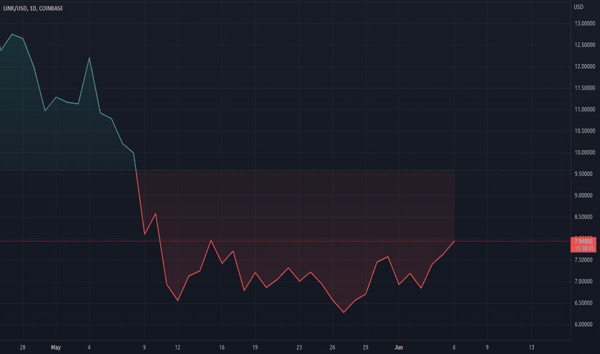The image size is (600, 354).
Task: Click the 11.50000 price axis label
Action: coord(585,88)
